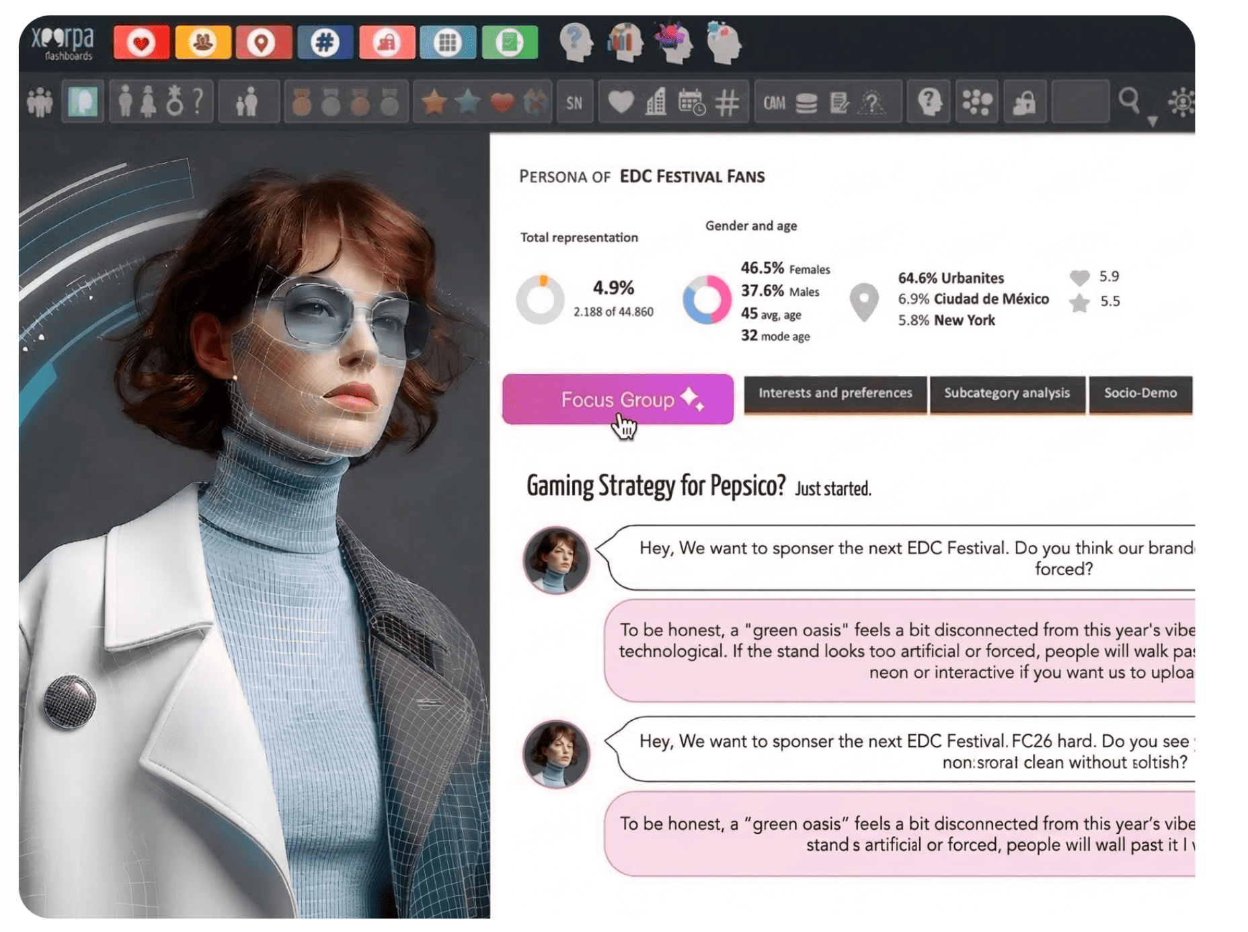The height and width of the screenshot is (932, 1248).
Task: Click the '2.188 of 44.860' text
Action: [613, 312]
